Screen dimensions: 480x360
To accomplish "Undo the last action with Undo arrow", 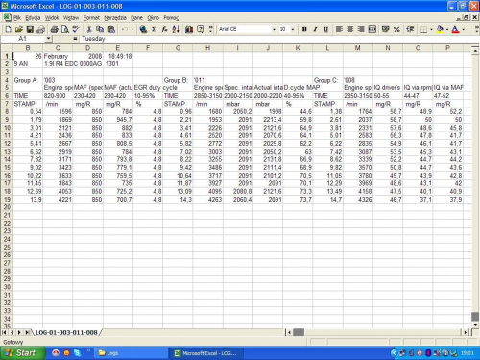I will pos(125,29).
